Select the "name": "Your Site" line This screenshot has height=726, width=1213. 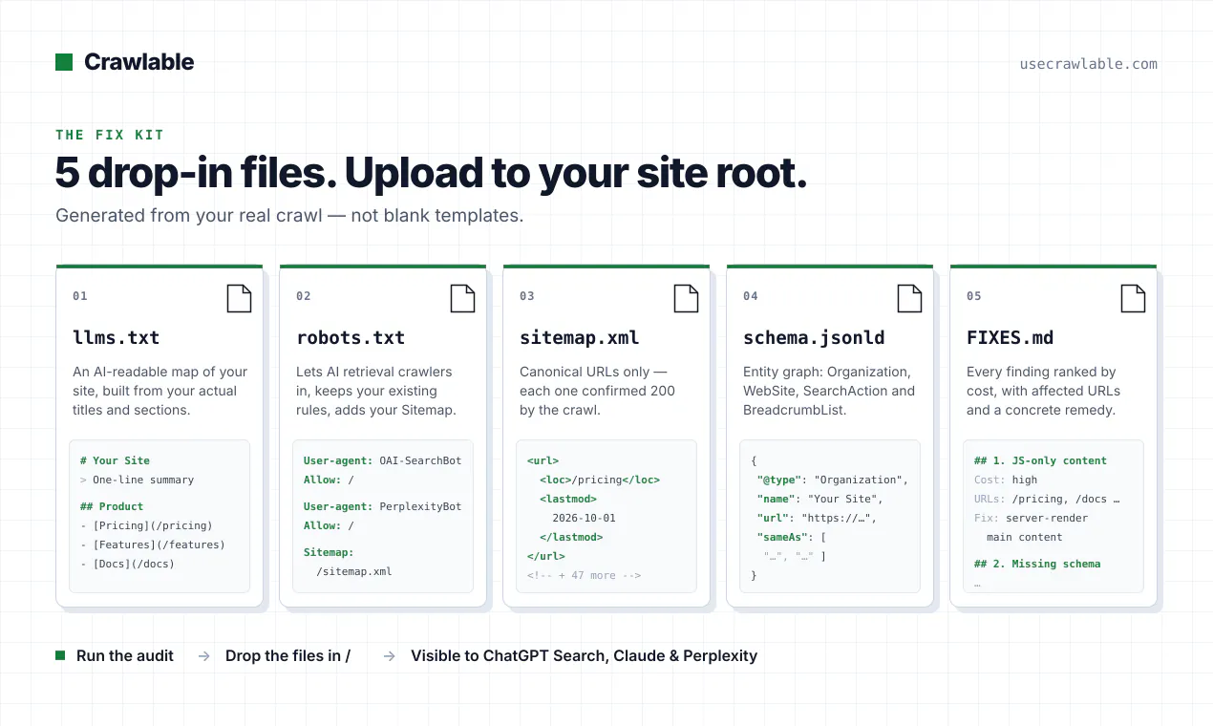tap(819, 499)
